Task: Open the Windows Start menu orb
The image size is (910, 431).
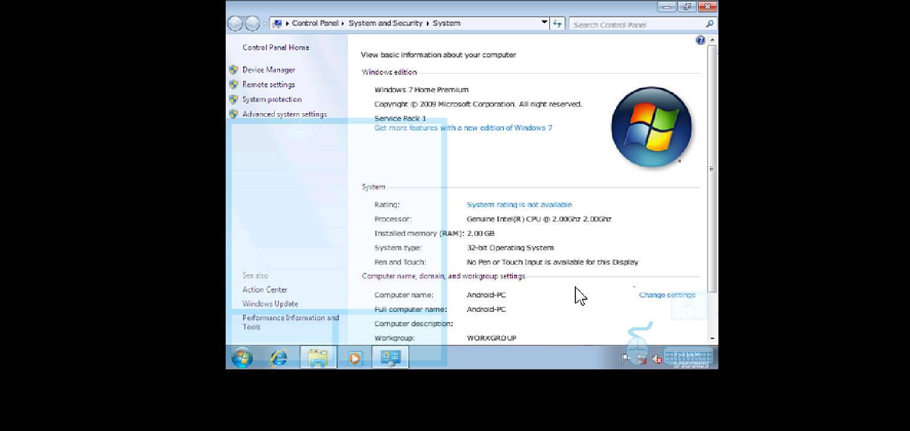Action: click(x=242, y=358)
